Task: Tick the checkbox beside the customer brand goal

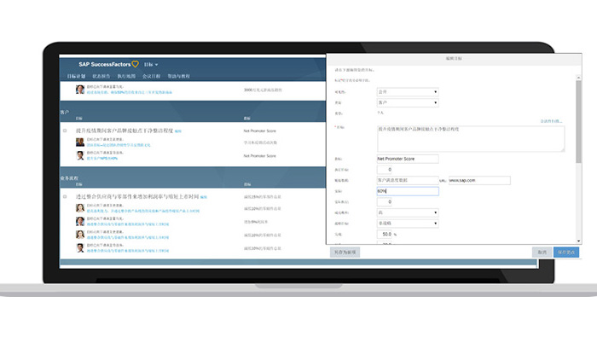Action: 65,131
